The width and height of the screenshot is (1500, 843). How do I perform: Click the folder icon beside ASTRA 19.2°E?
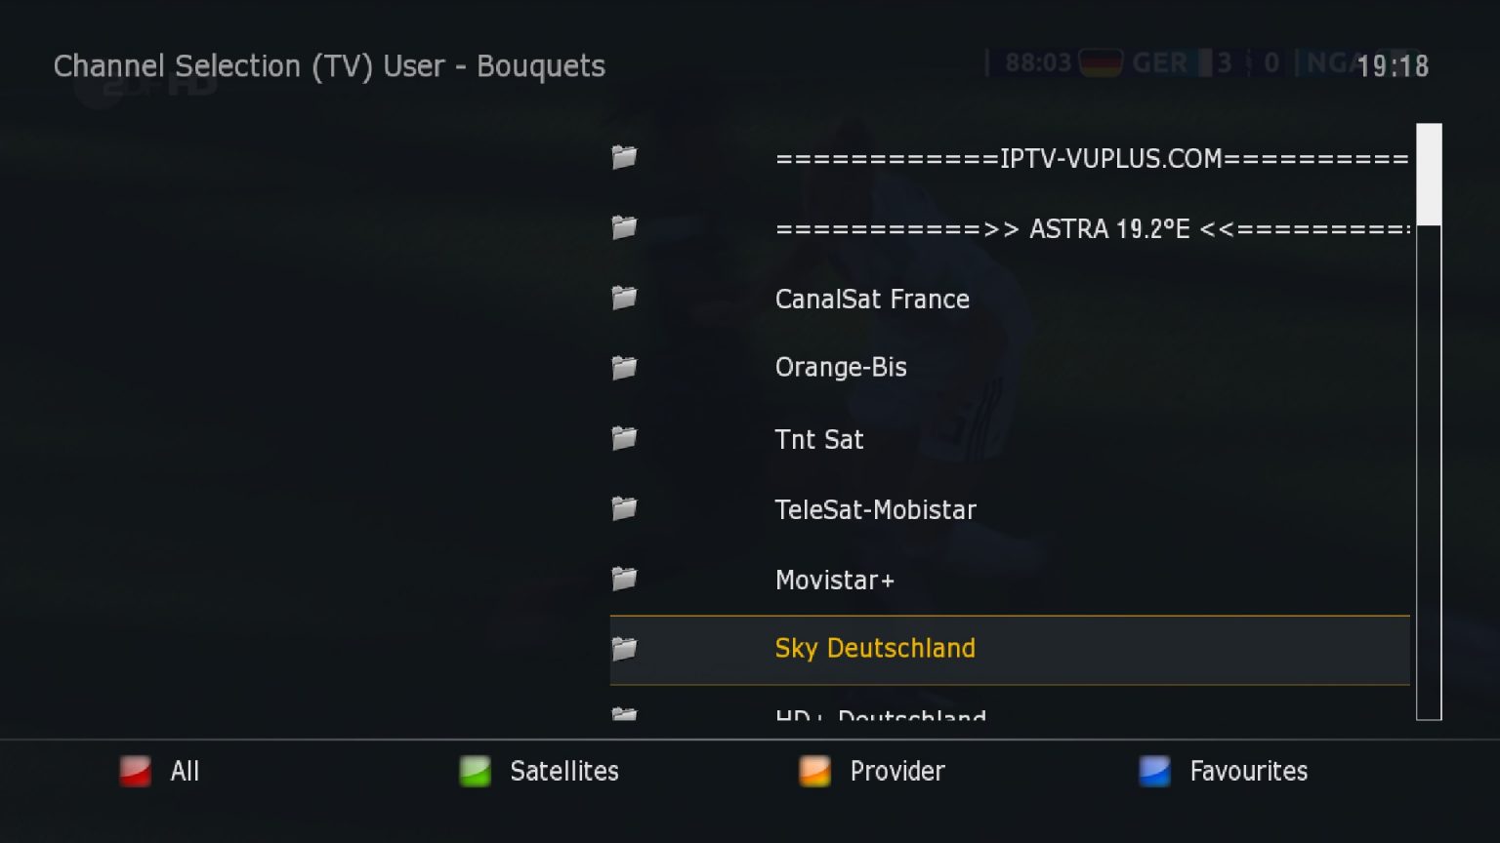(x=624, y=227)
